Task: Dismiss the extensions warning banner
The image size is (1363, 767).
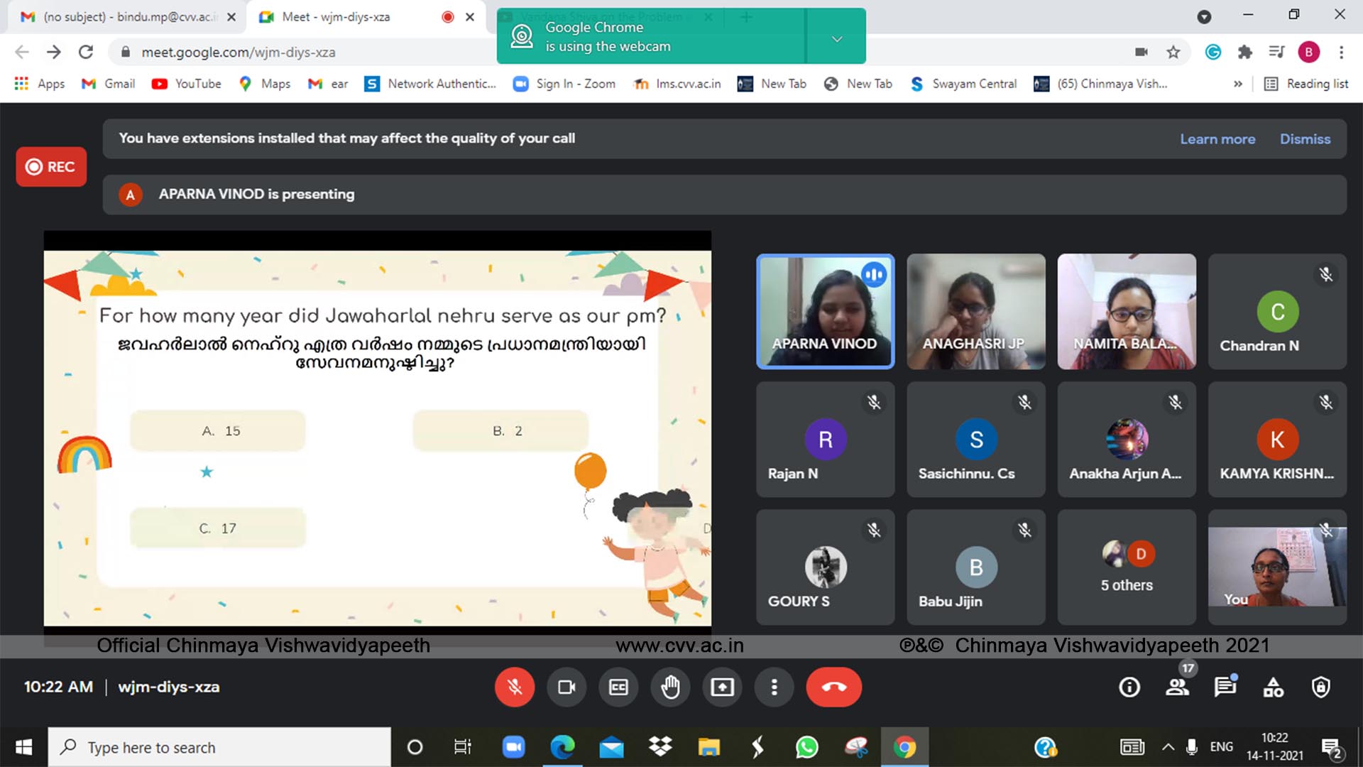Action: [x=1305, y=139]
